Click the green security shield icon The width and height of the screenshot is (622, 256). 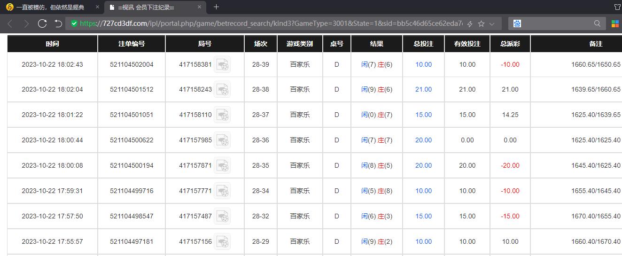point(74,23)
